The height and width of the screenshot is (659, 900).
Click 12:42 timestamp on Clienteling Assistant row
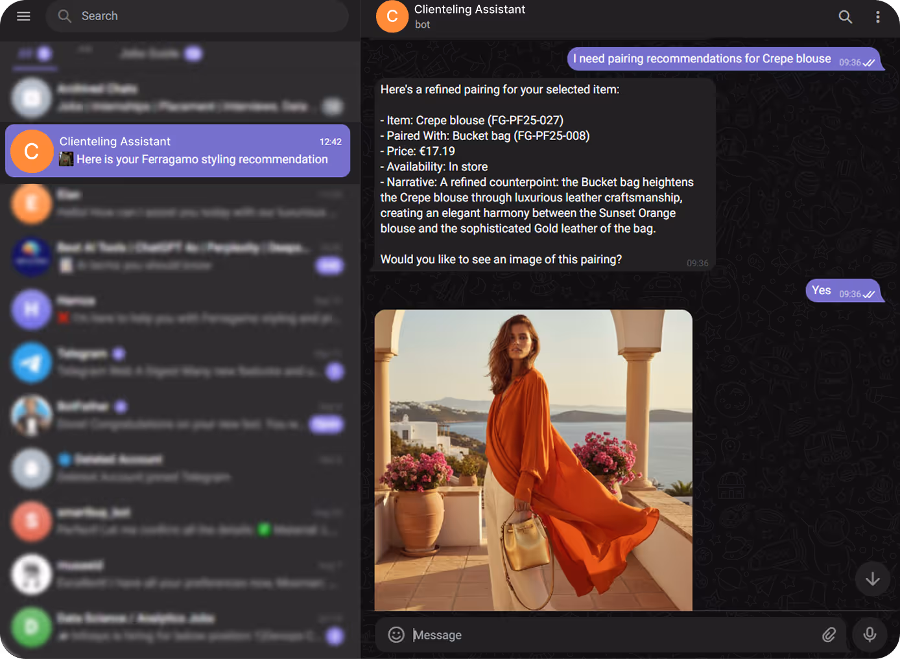(330, 142)
